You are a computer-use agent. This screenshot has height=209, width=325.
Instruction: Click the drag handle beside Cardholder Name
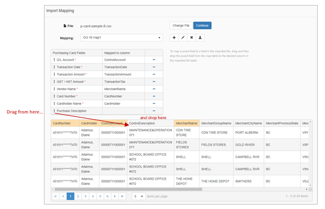[54, 103]
